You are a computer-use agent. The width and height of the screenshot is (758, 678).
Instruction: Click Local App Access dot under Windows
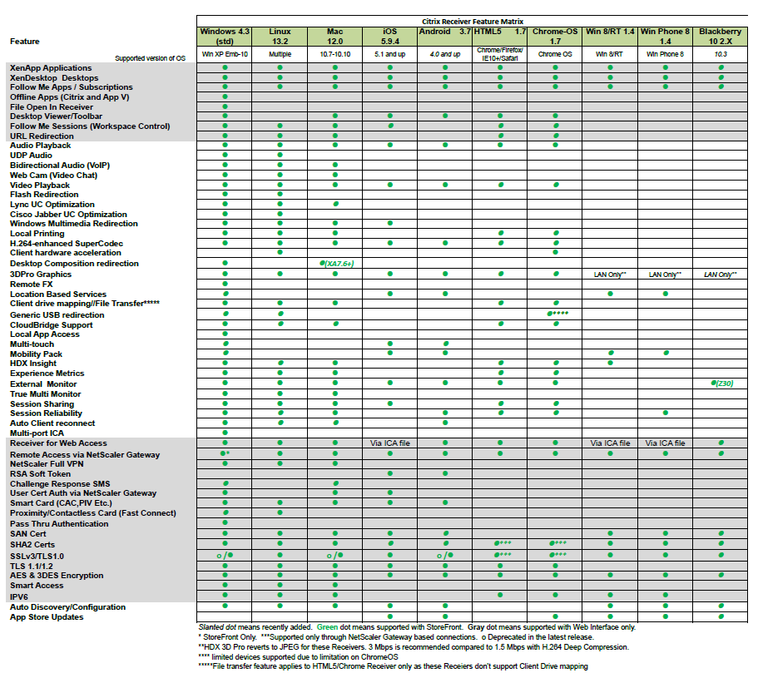[225, 334]
